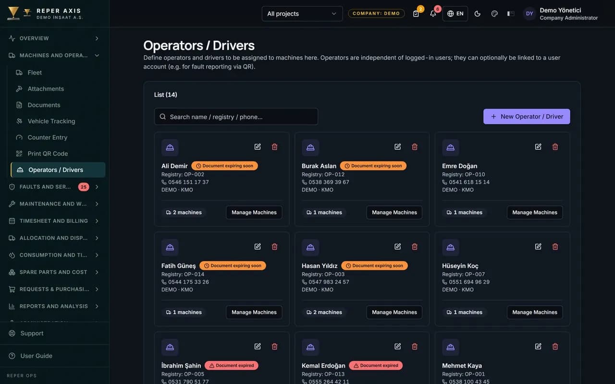Open Attachments in the sidebar
The image size is (615, 384).
[x=58, y=89]
